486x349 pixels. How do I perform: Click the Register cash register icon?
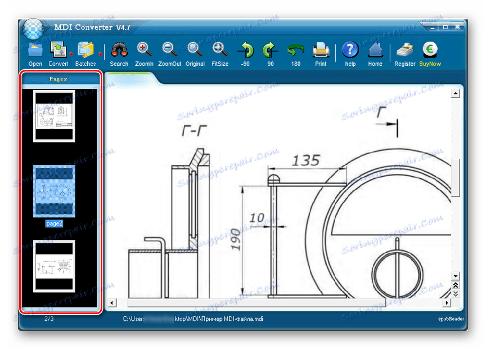click(404, 50)
